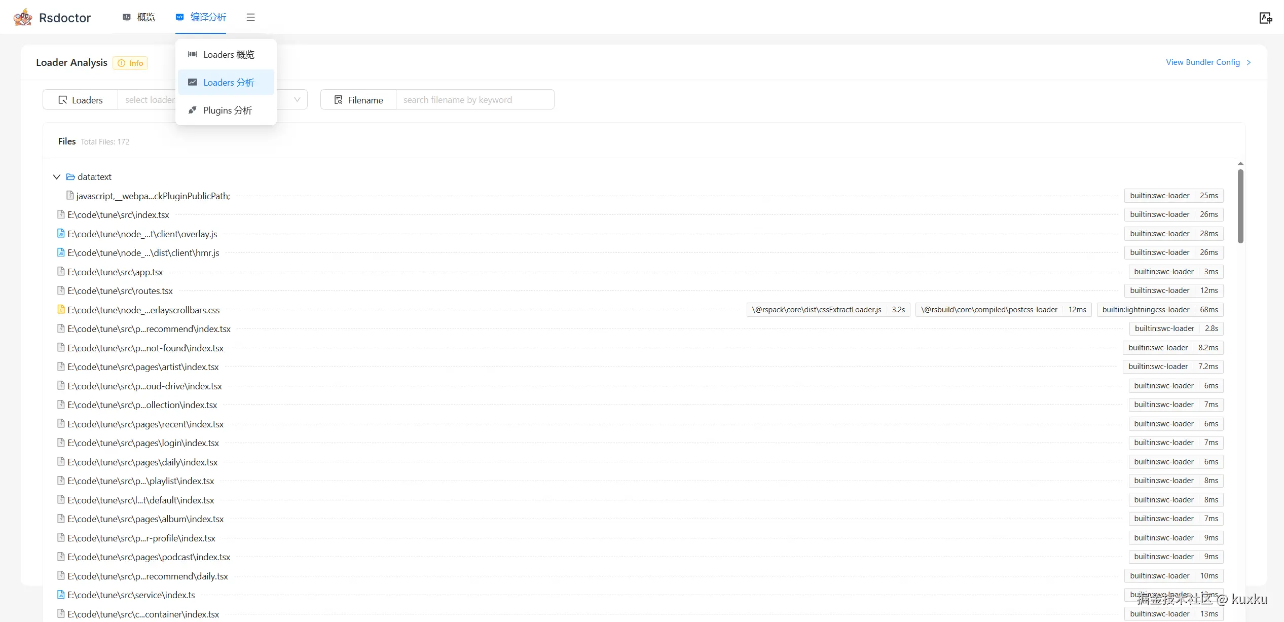Choose Plugins 分析 menu entry

coord(227,111)
